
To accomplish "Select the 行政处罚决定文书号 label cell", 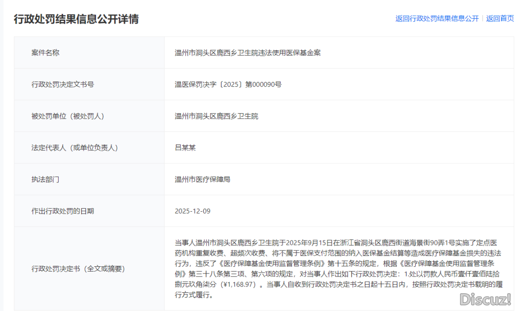I will click(62, 84).
